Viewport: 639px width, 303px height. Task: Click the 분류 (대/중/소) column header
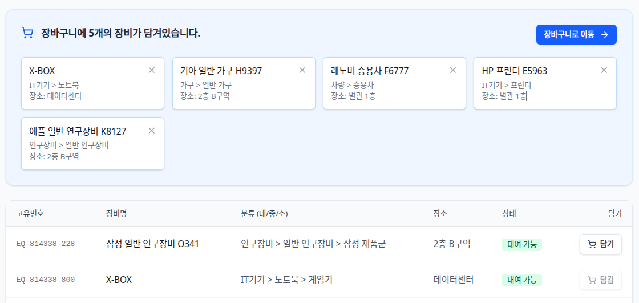265,213
